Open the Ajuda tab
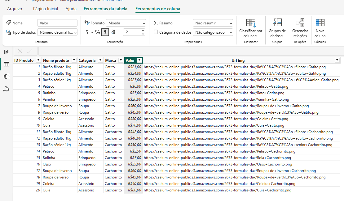Viewport: 344px width, 201px height. [x=71, y=9]
